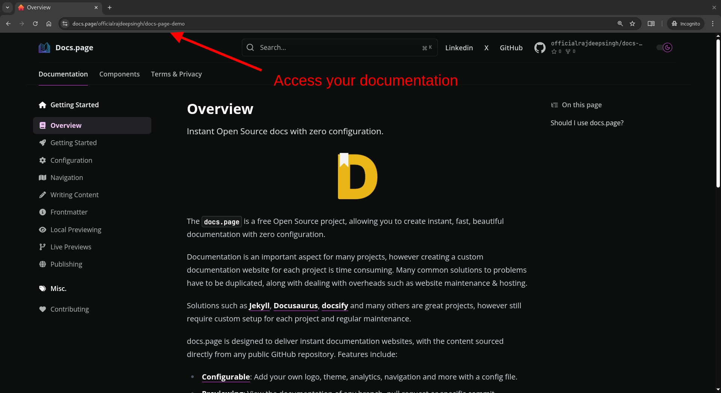Click the map icon beside Navigation
The image size is (721, 393).
coord(43,177)
